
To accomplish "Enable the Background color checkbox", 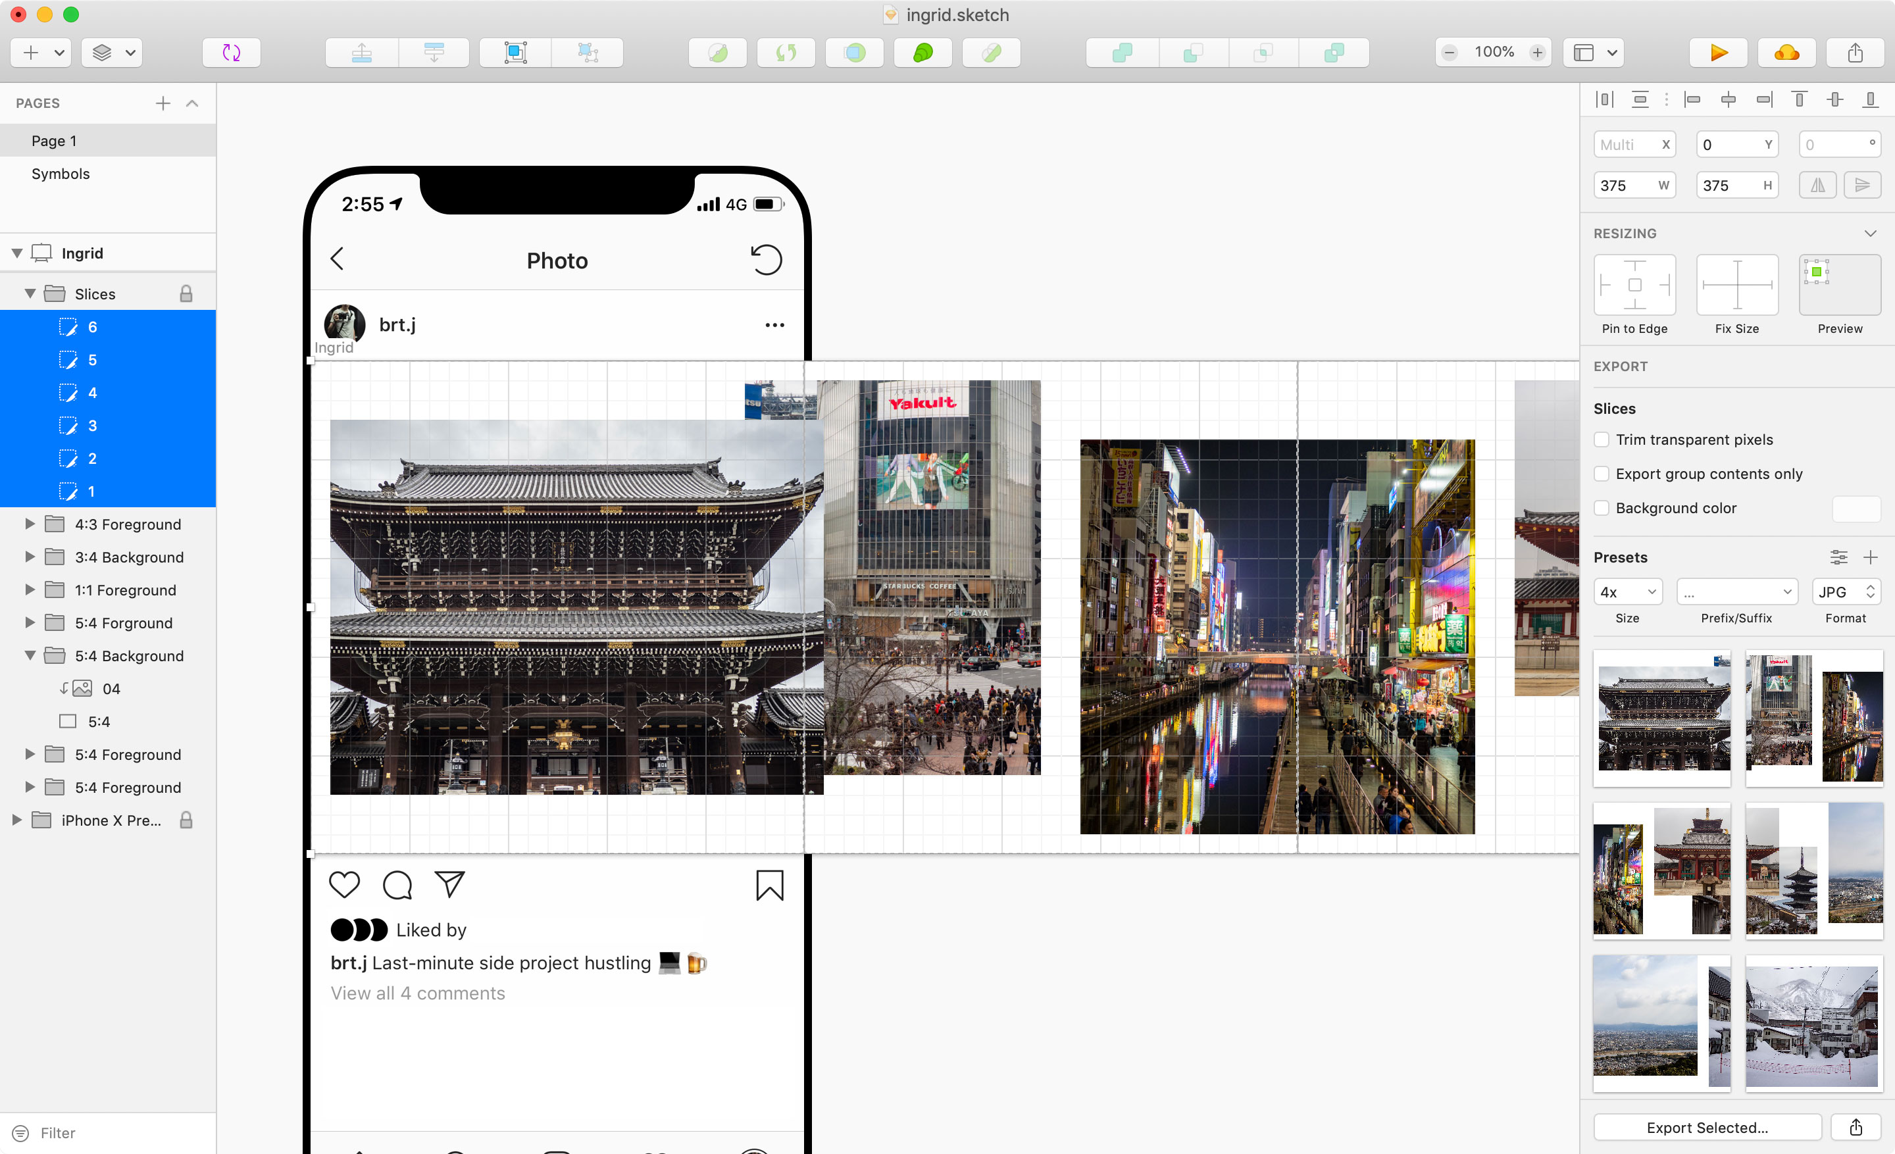I will [x=1602, y=508].
